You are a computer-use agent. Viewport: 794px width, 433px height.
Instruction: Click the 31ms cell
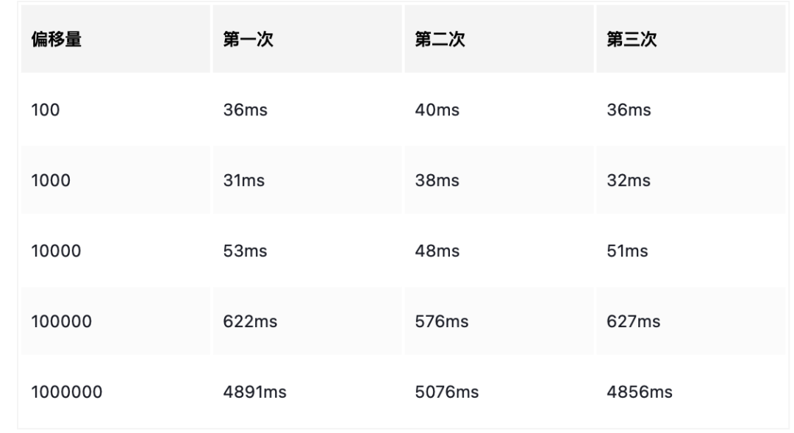pos(307,180)
